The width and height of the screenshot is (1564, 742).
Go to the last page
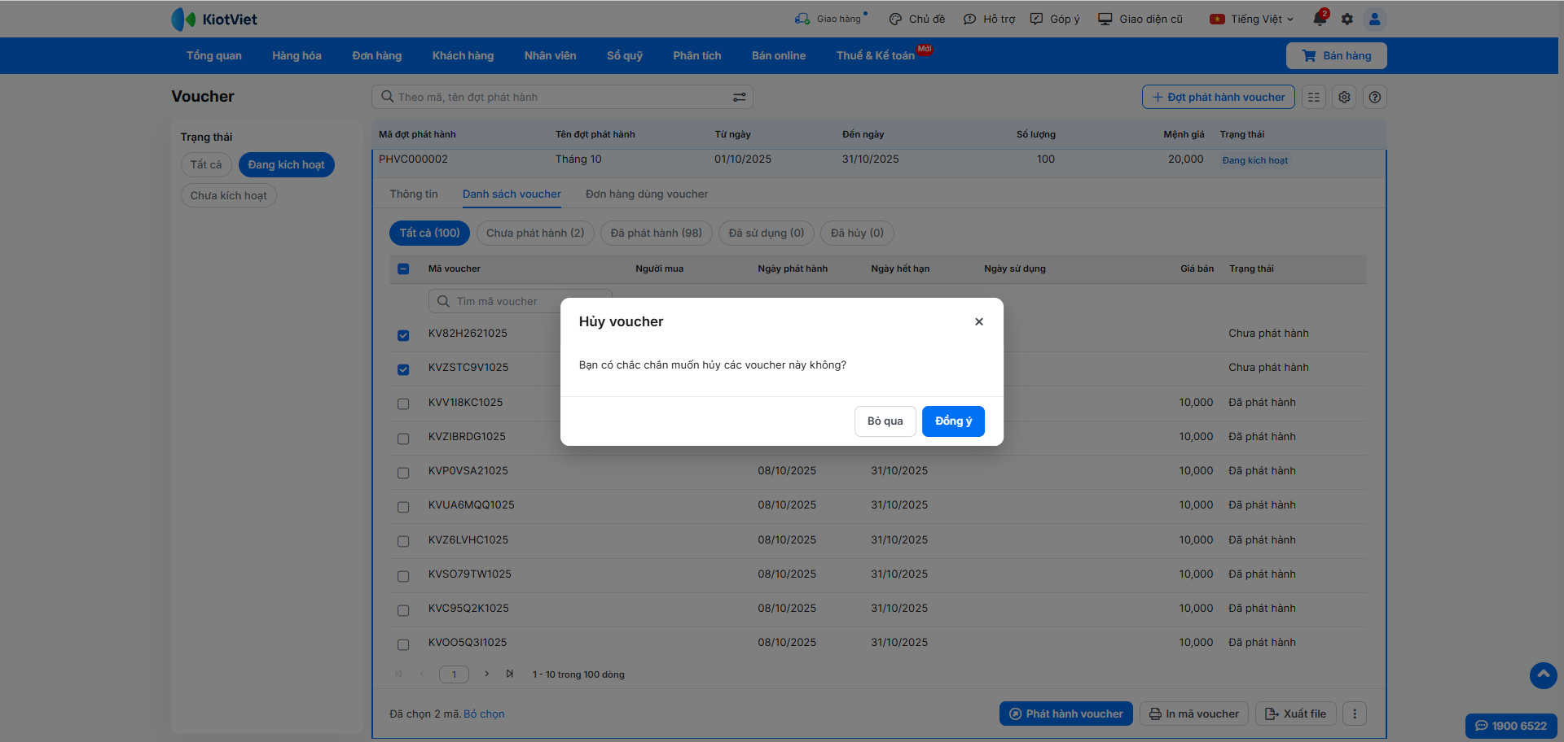[509, 674]
